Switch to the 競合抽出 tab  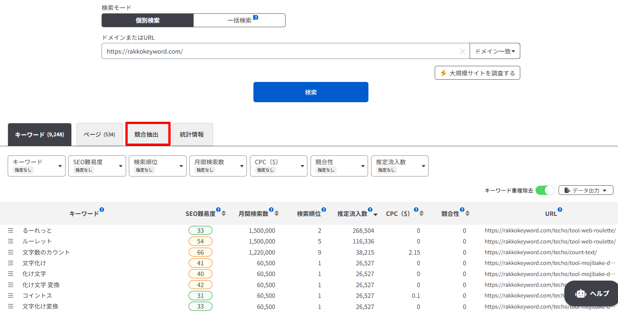pyautogui.click(x=148, y=134)
